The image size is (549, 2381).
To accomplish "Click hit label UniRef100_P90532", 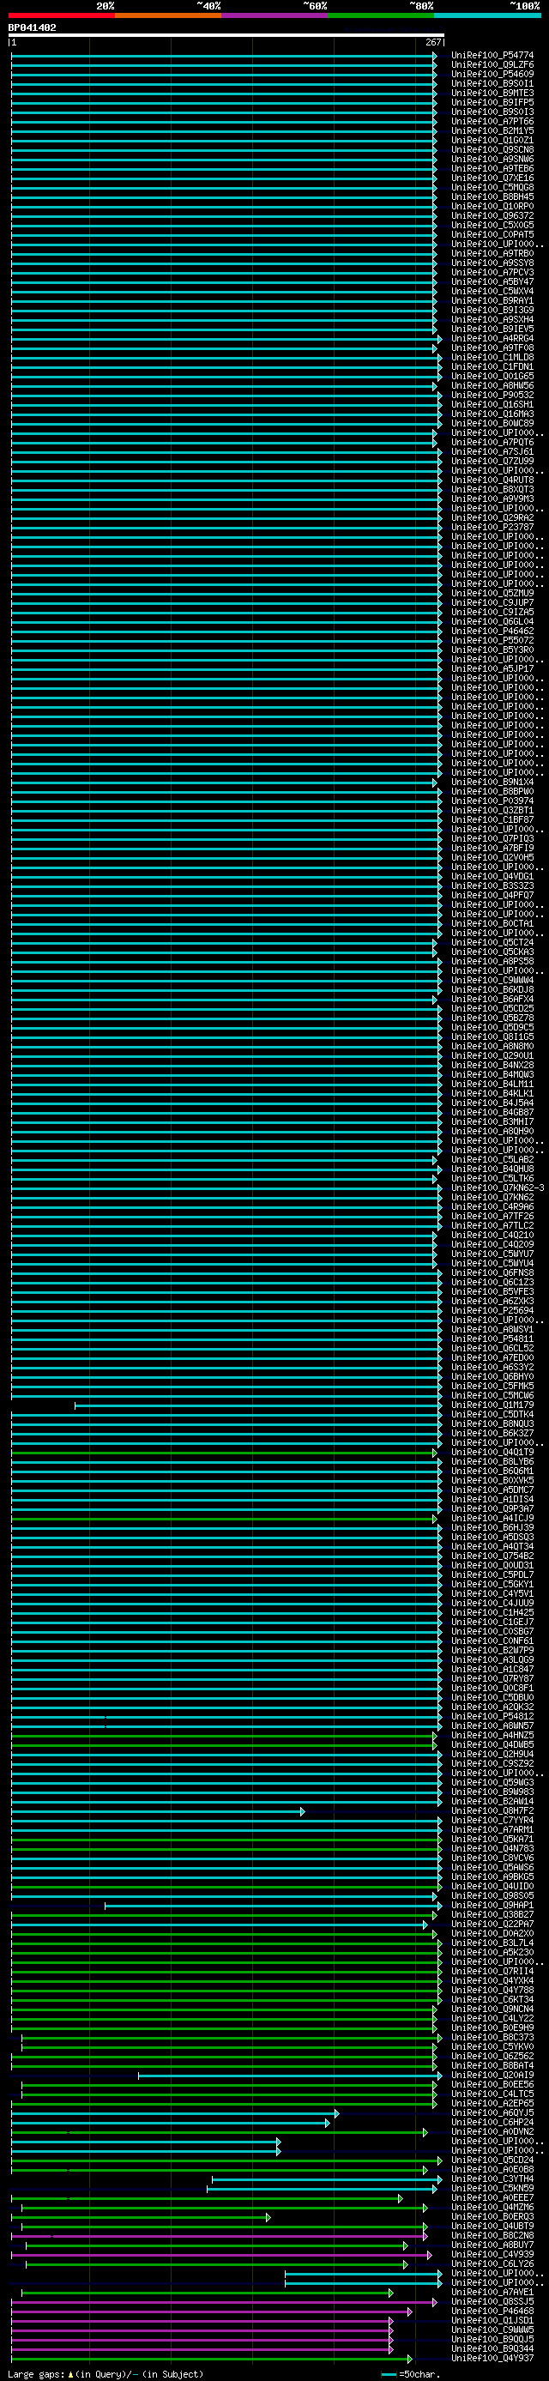I will pos(492,395).
